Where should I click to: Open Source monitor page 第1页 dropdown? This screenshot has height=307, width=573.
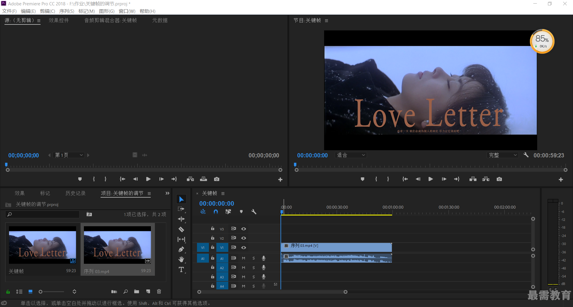69,155
